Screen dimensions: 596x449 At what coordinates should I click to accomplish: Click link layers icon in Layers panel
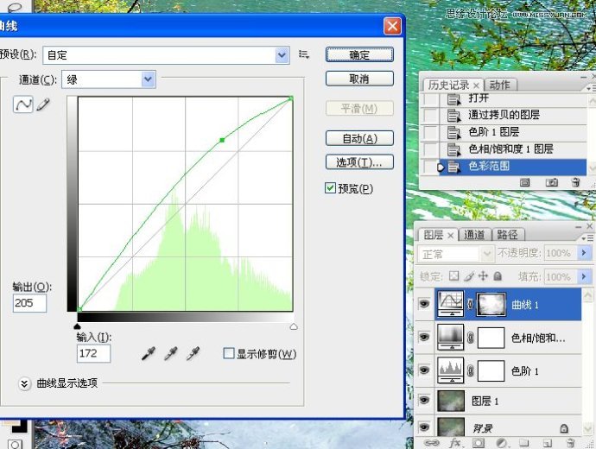431,443
